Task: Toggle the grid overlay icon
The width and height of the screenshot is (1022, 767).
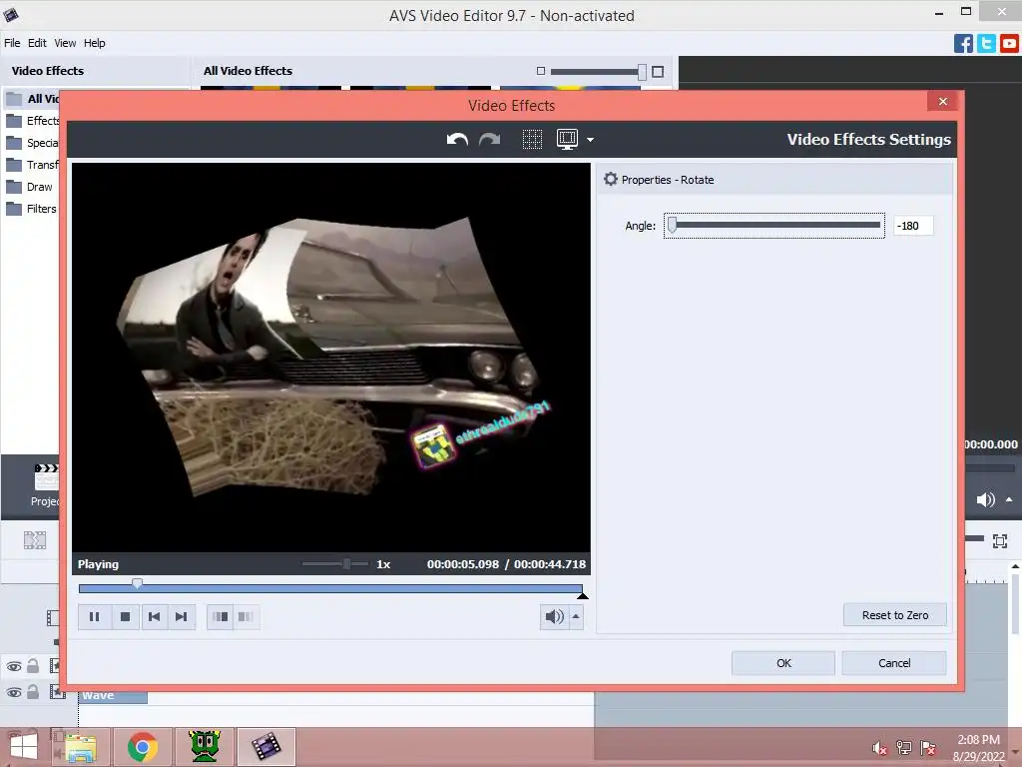Action: 532,140
